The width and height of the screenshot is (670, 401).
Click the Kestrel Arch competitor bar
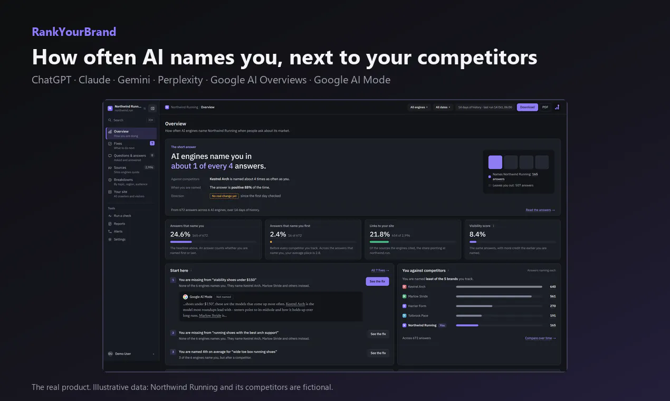click(499, 287)
